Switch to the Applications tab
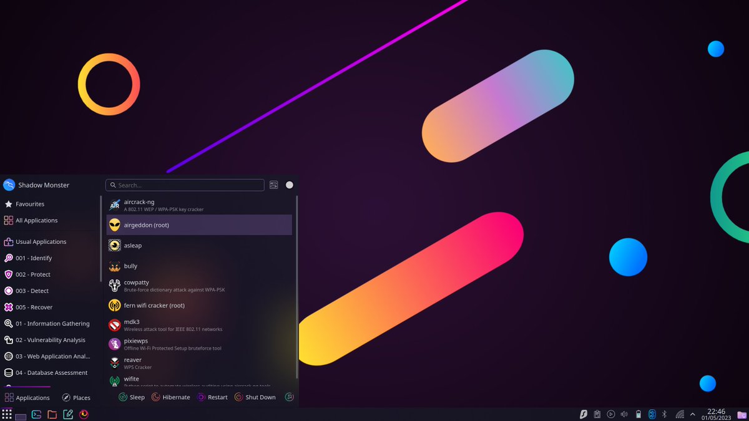This screenshot has height=421, width=749. pyautogui.click(x=27, y=398)
